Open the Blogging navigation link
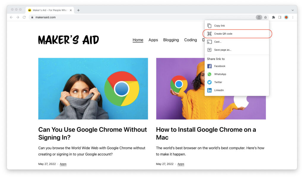This screenshot has width=304, height=178. coord(171,40)
